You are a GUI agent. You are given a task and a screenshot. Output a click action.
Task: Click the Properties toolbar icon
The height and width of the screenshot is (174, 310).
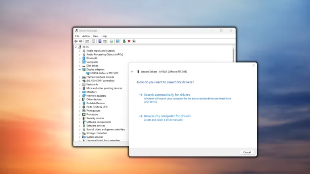tap(94, 41)
